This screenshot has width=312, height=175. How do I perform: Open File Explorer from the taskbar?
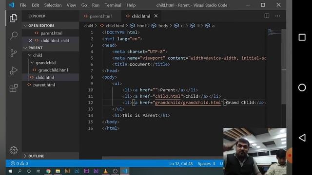point(58,171)
